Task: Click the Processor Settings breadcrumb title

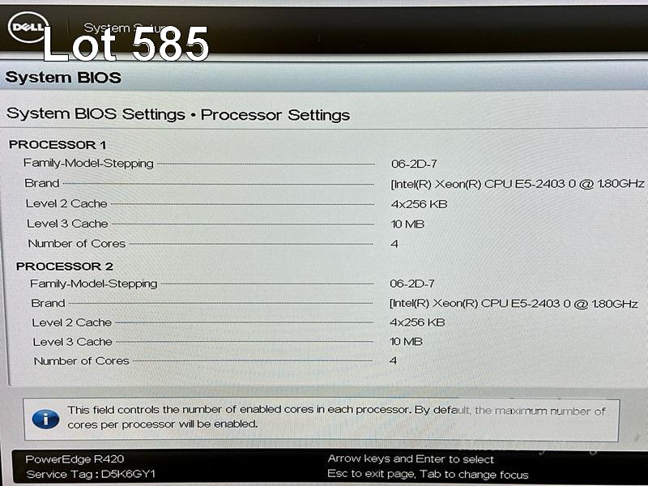Action: coord(275,115)
